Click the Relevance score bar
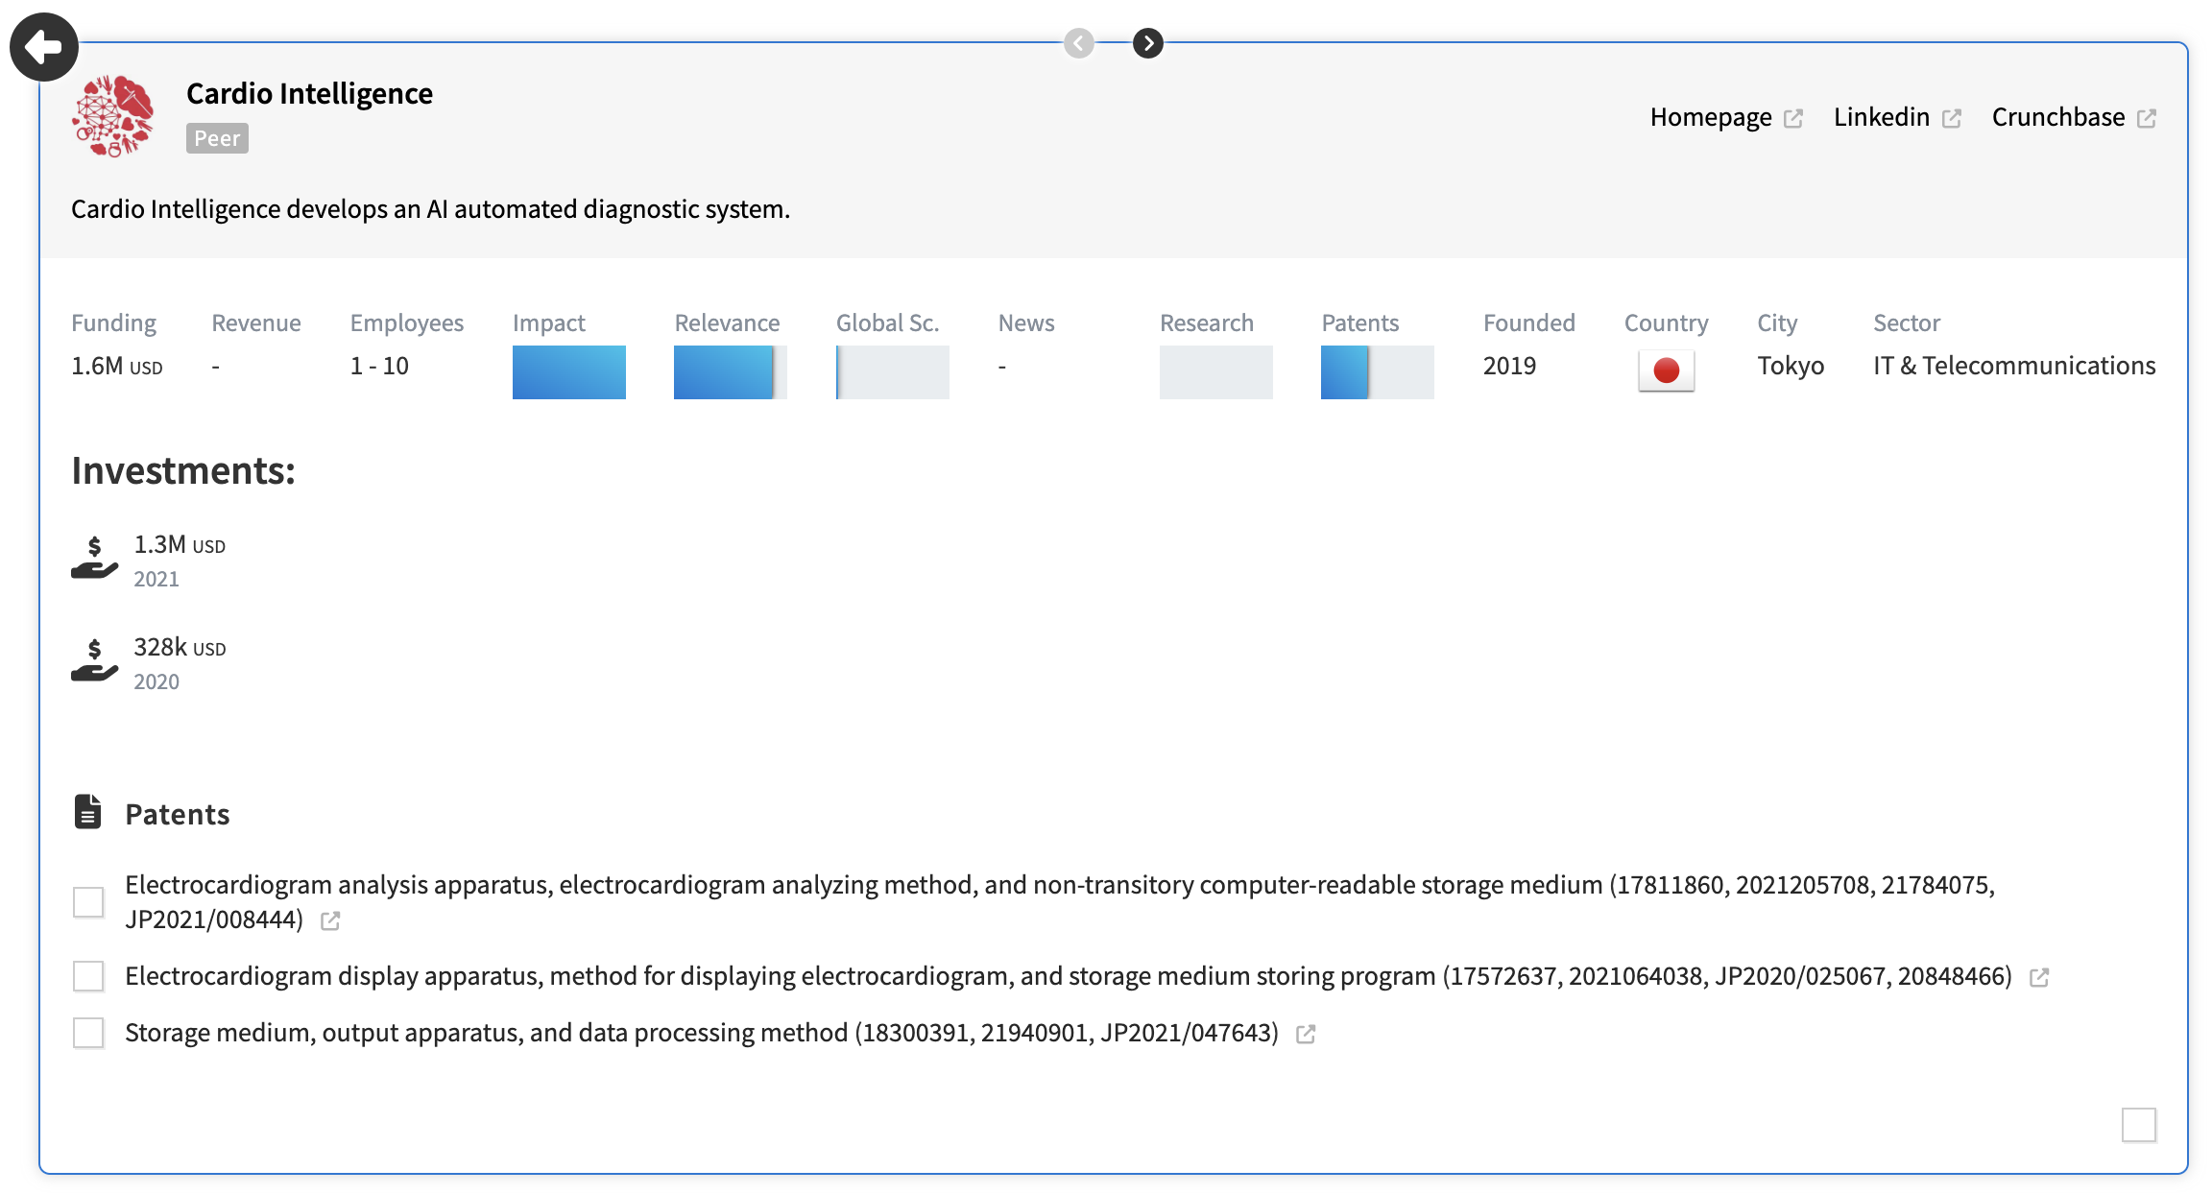Image resolution: width=2212 pixels, height=1194 pixels. pos(731,372)
